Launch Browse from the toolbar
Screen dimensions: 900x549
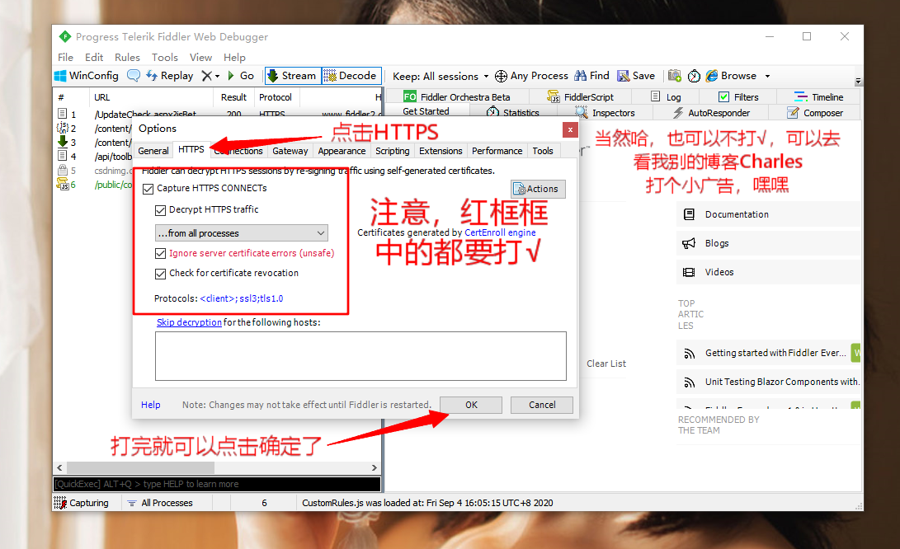point(731,76)
